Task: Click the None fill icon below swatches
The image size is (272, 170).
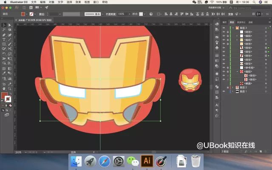Action: click(x=10, y=105)
